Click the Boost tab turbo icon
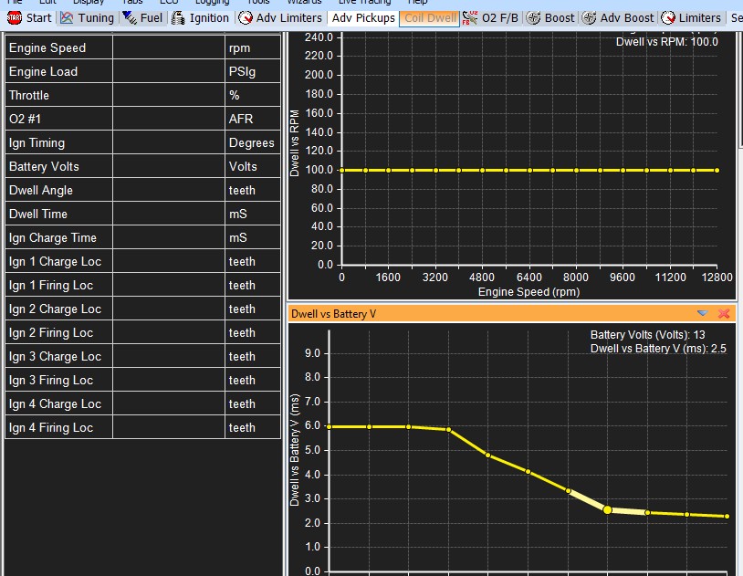 pyautogui.click(x=534, y=17)
